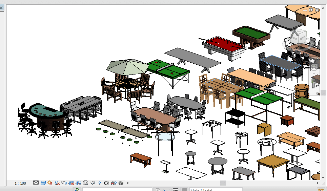This screenshot has height=191, width=327.
Task: Collapse view control bar with left chevron
Action: click(x=128, y=183)
